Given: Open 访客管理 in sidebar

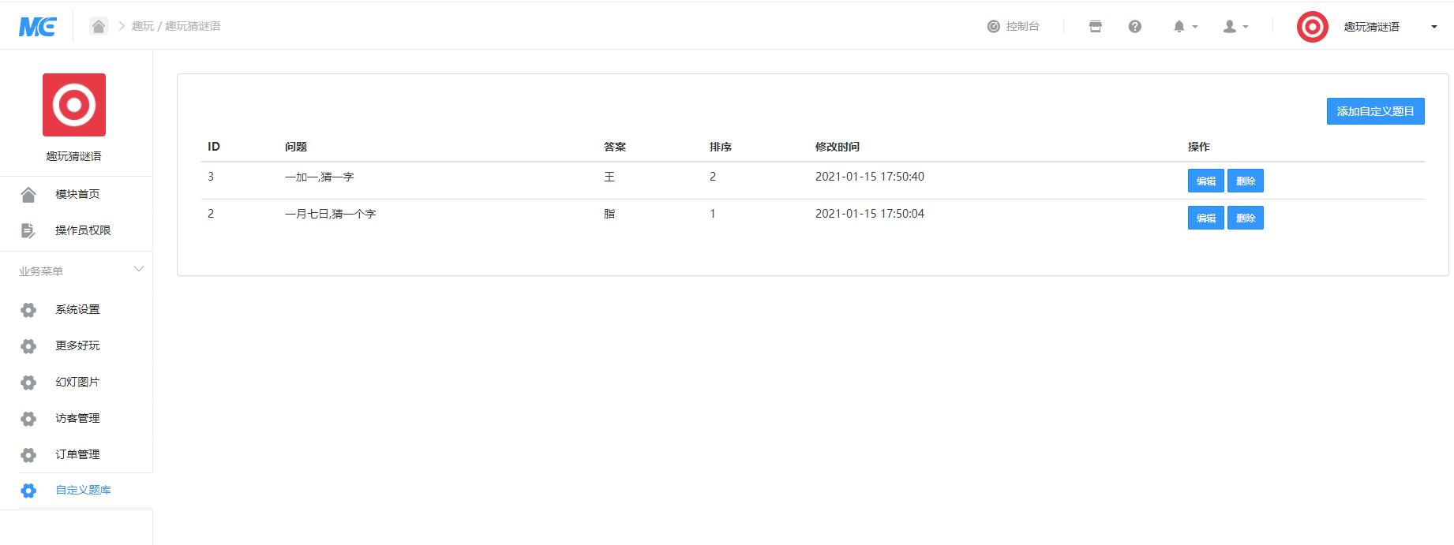Looking at the screenshot, I should pyautogui.click(x=77, y=418).
